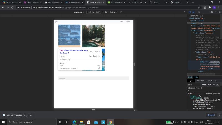The width and height of the screenshot is (222, 125).
Task: Open the 44% zoom dropdown
Action: [x=106, y=12]
